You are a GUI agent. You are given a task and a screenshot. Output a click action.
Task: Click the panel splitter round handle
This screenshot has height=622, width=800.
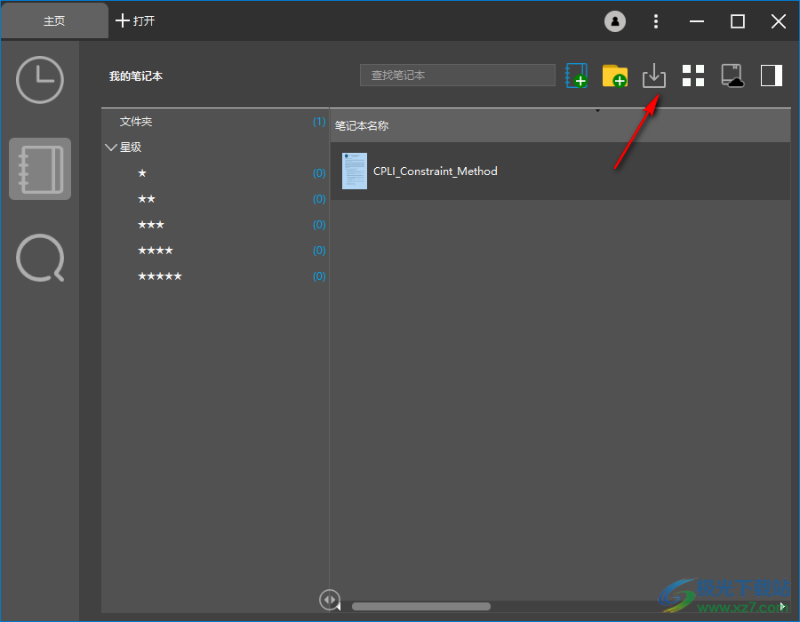329,600
